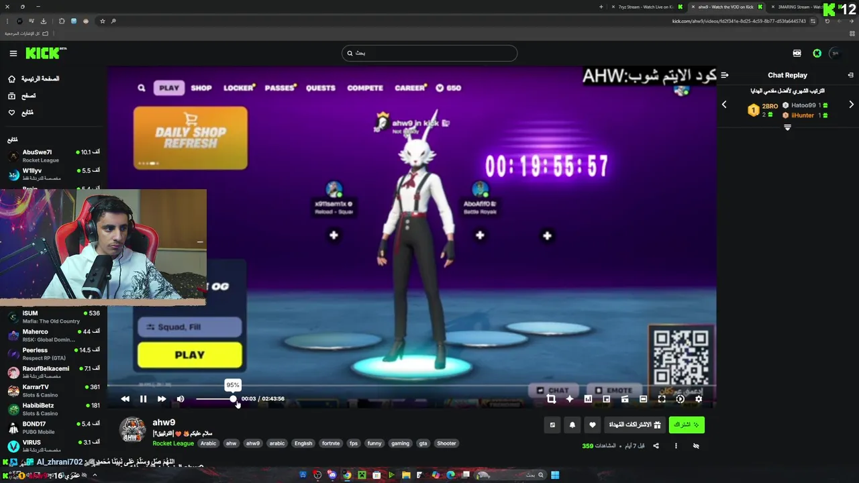This screenshot has height=483, width=859.
Task: Open playback speed control
Action: (x=680, y=398)
